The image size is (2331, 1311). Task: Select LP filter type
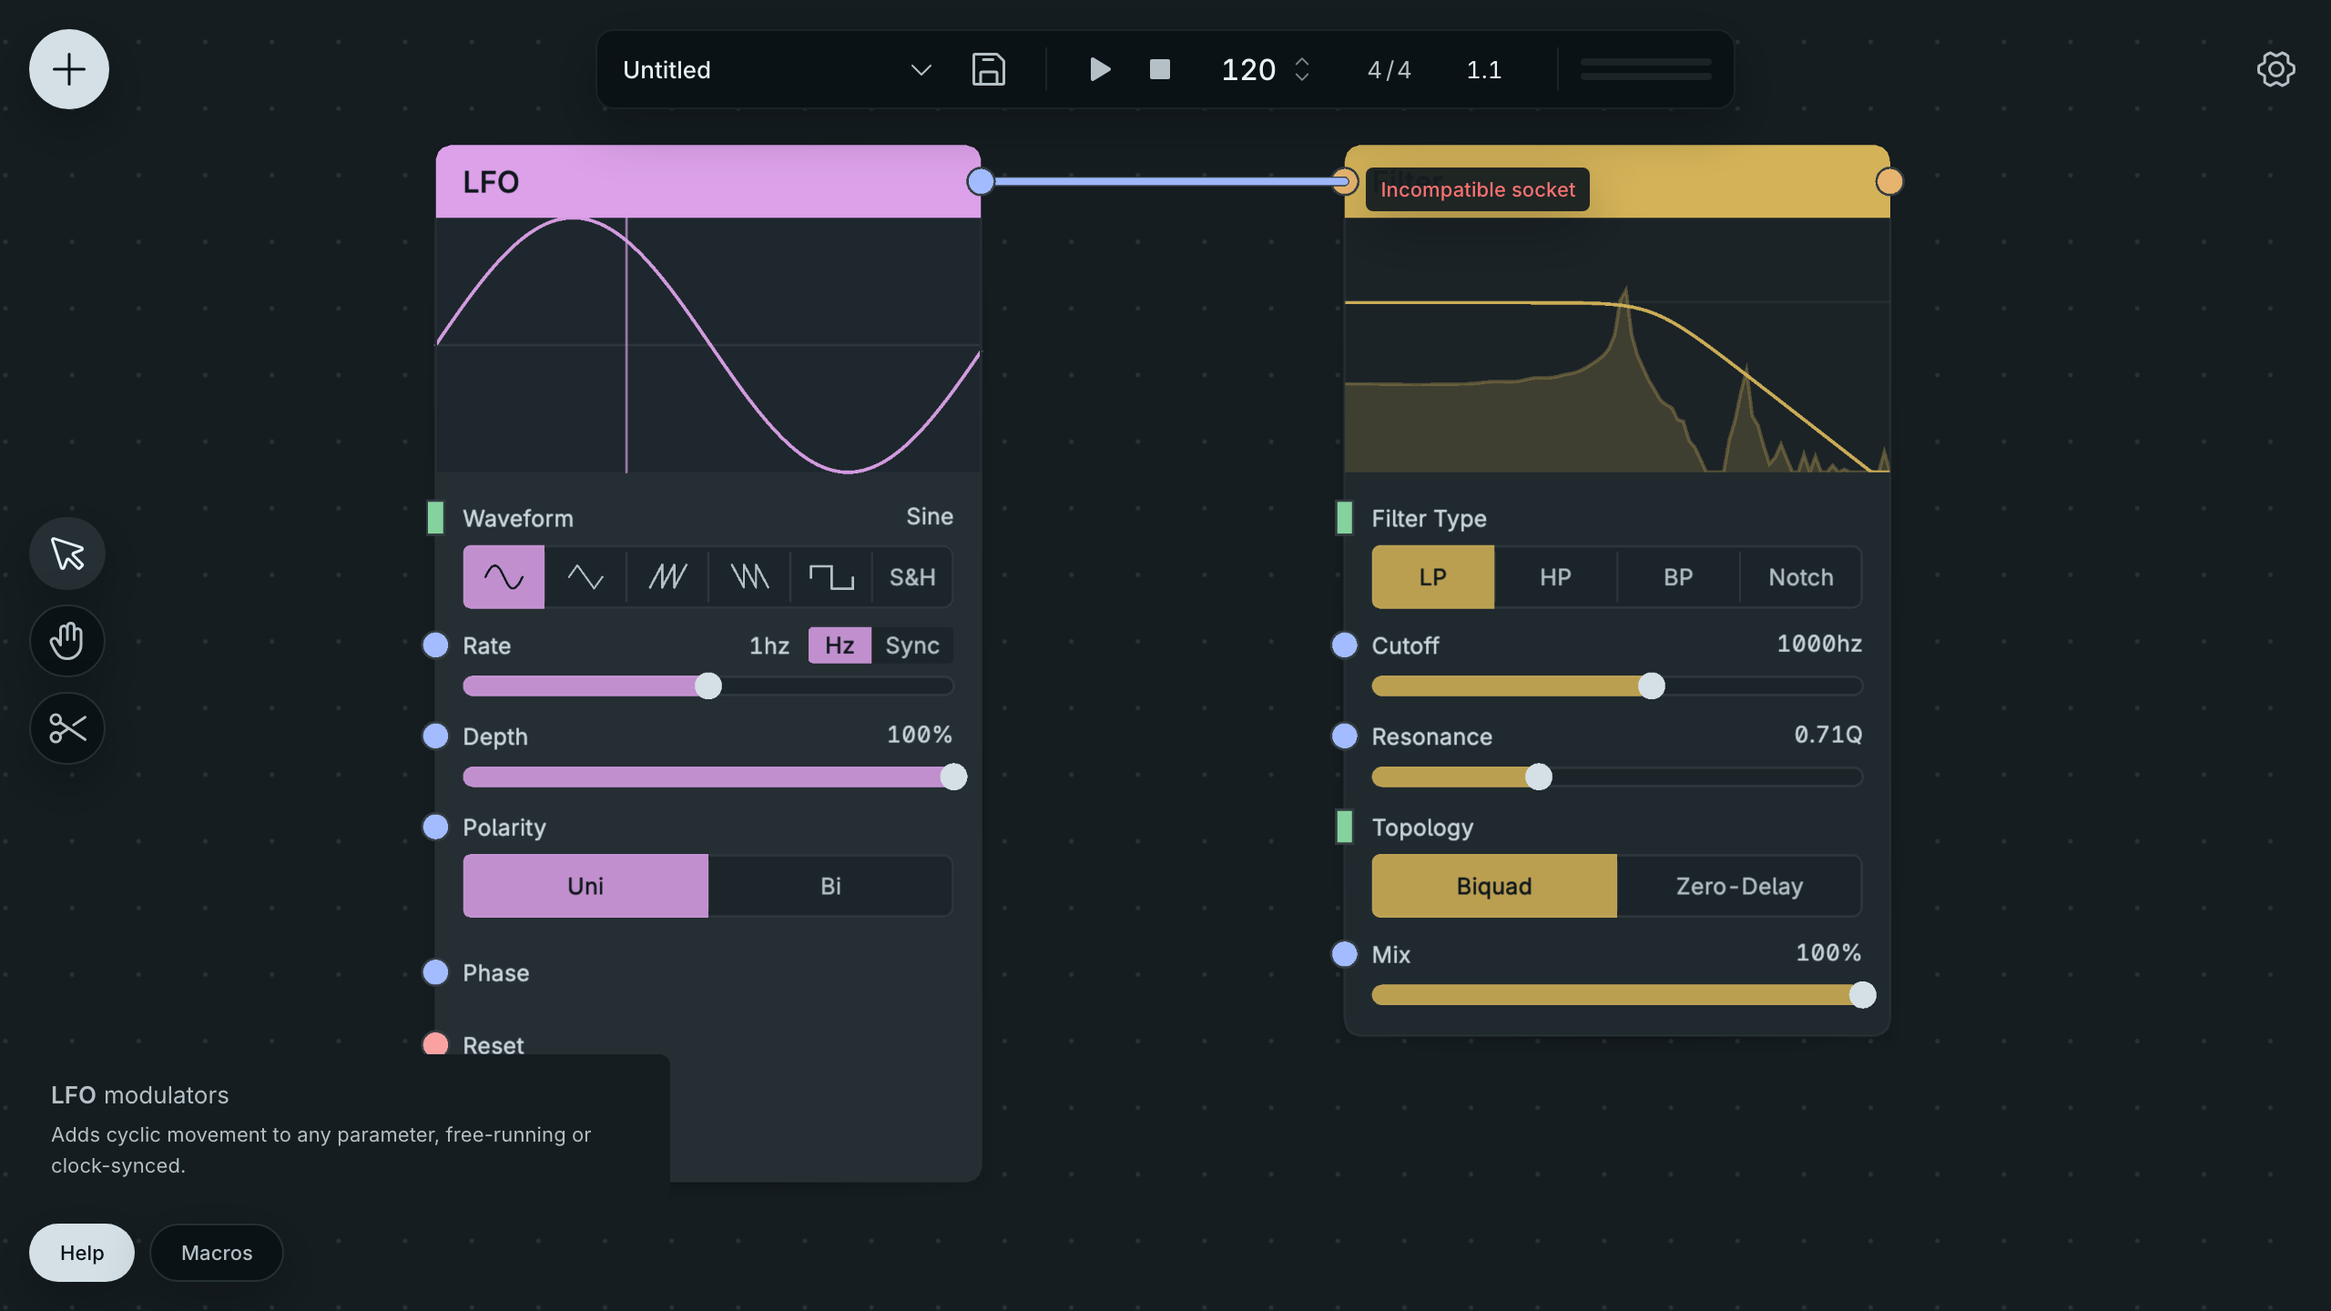[1432, 576]
